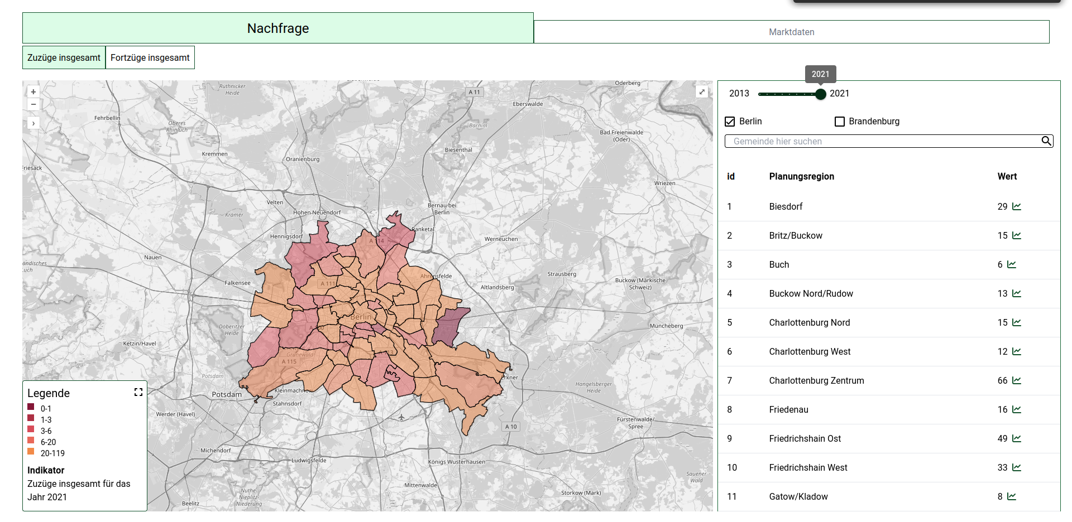Click the 6-20 legend color swatch
Screen dimensions: 1072x522
[x=31, y=440]
